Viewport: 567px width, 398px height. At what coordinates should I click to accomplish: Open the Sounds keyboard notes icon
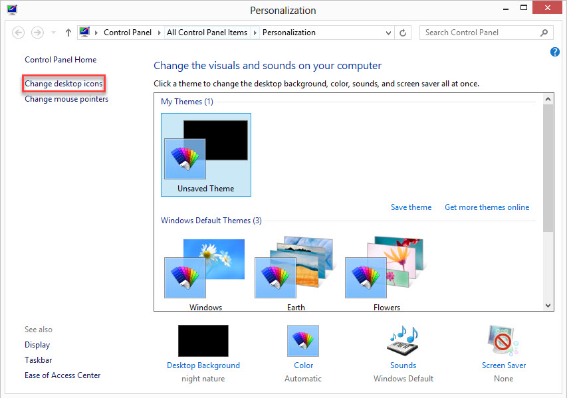click(x=403, y=340)
